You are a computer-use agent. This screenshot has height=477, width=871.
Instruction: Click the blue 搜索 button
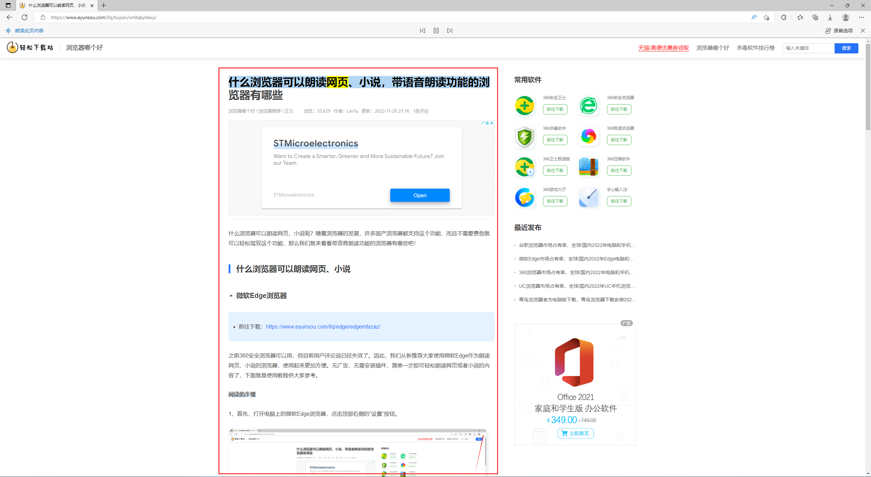pos(847,48)
